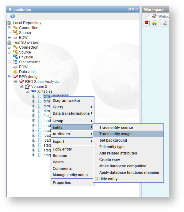The image size is (184, 212).
Task: Click the Physical model icon
Action: click(x=15, y=57)
